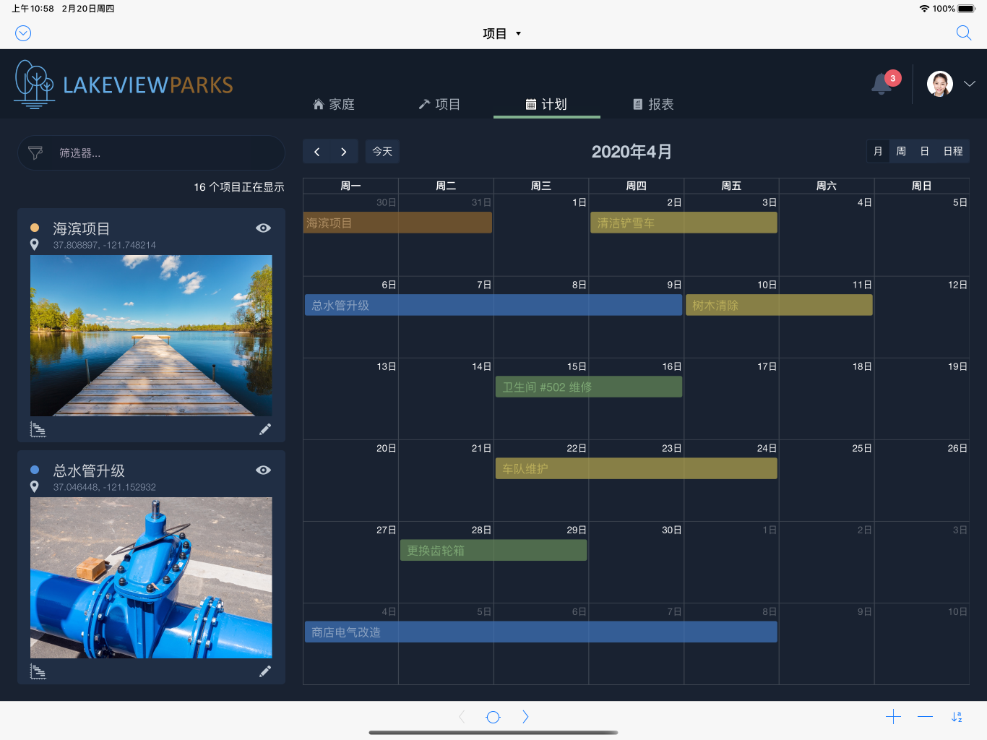Viewport: 987px width, 740px height.
Task: Go to the 家庭 home tab
Action: pyautogui.click(x=334, y=104)
